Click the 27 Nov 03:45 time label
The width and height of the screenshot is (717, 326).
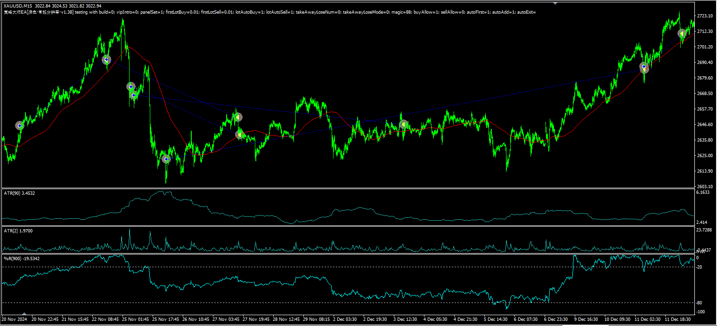point(226,319)
